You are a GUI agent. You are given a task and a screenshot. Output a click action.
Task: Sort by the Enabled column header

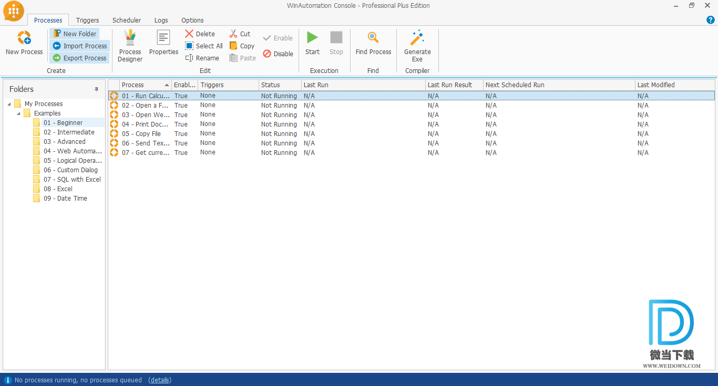tap(185, 85)
